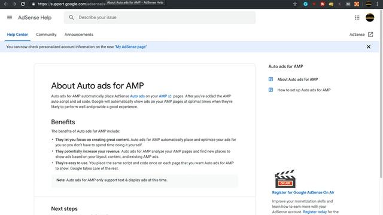Screen dimensions: 383x215
Task: Follow the Auto ads link in the intro
Action: pyautogui.click(x=137, y=96)
